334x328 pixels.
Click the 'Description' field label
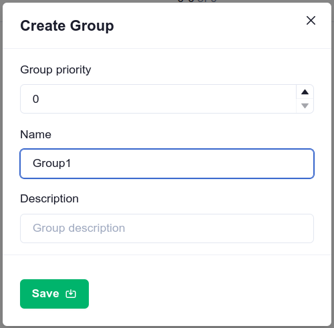(x=49, y=199)
